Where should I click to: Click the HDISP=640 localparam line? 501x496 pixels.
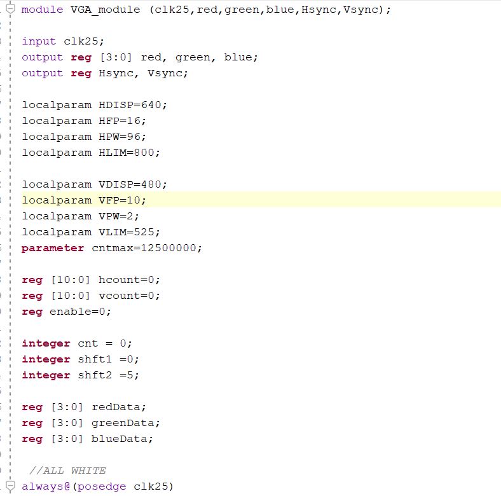click(x=94, y=105)
